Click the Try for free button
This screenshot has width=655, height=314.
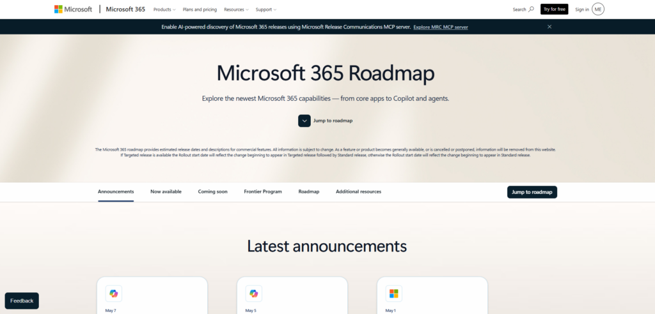pos(555,9)
